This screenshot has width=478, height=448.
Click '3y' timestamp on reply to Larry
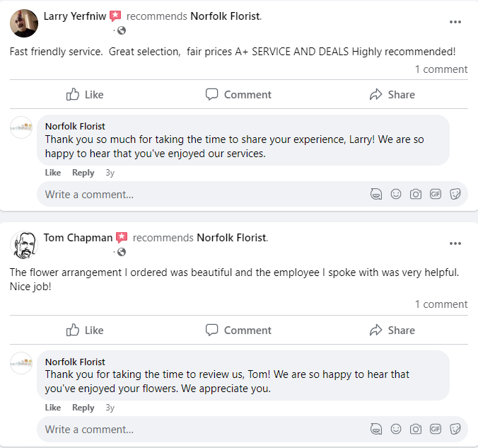pos(110,173)
